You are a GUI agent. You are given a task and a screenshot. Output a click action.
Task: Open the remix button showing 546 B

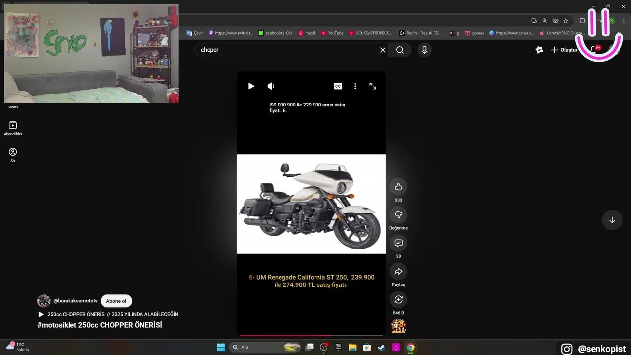point(398,299)
